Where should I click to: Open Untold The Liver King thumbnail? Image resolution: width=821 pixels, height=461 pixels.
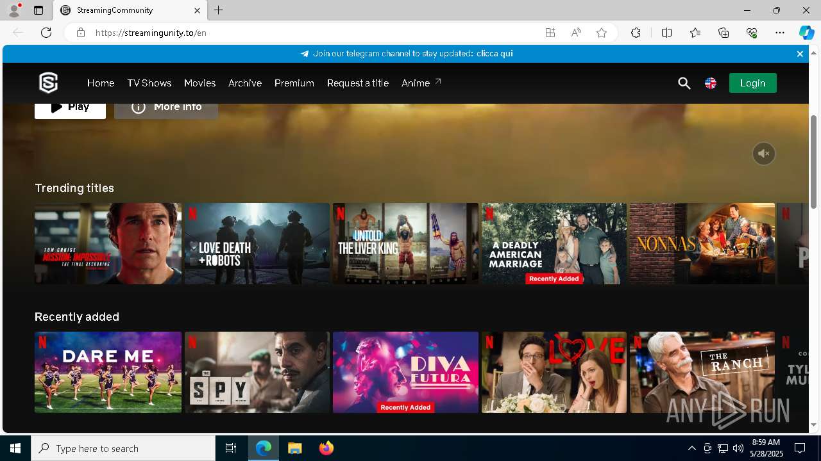[405, 243]
